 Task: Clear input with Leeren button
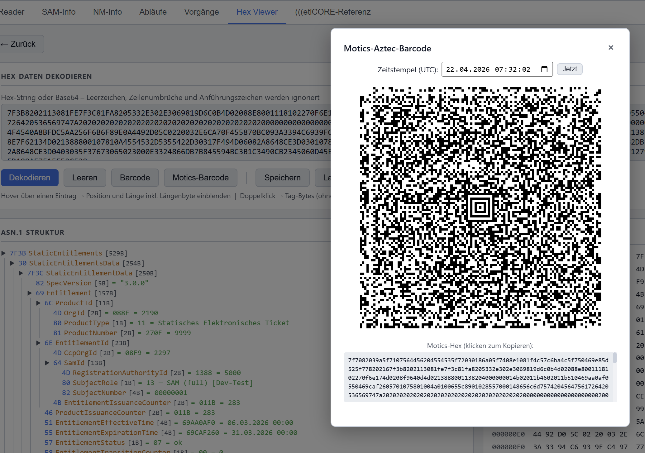click(x=85, y=178)
